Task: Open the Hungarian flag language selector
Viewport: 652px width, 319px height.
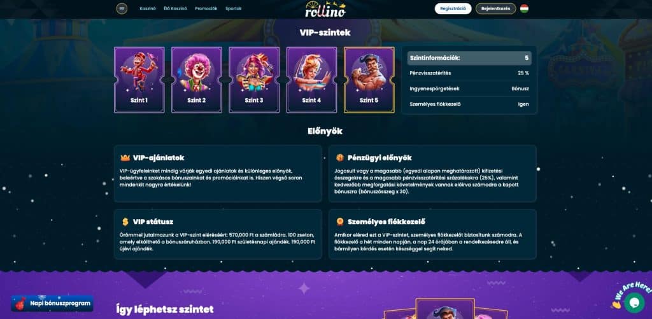Action: [525, 8]
